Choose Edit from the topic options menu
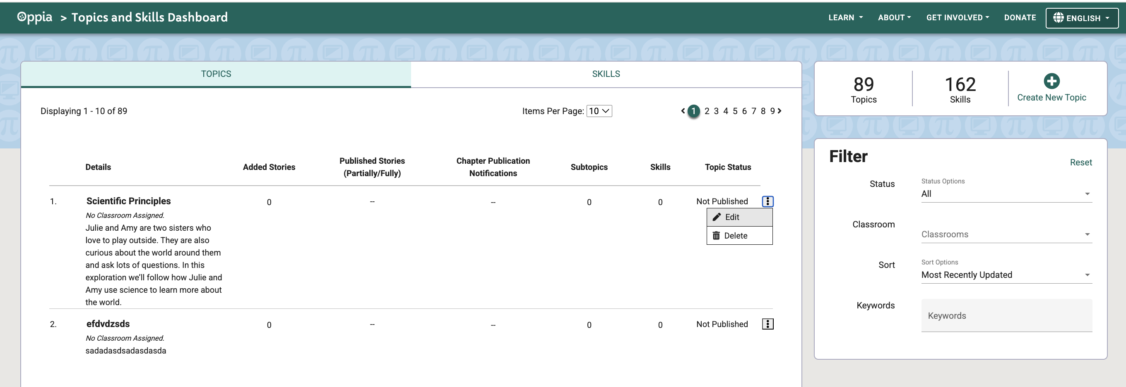This screenshot has height=387, width=1126. (x=740, y=217)
